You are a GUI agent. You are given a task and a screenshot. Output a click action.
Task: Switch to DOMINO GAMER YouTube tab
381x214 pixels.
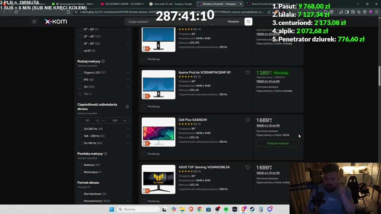coord(122,4)
